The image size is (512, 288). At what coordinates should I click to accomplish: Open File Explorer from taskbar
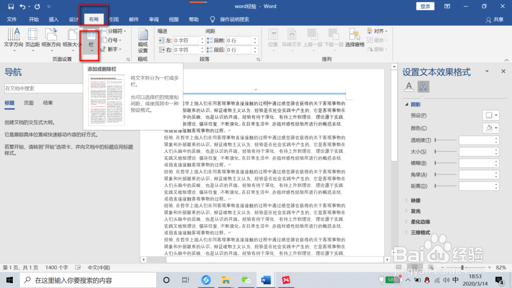tap(226, 280)
